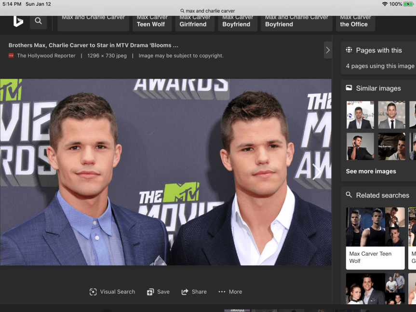The image size is (416, 312).
Task: Tap the Related searches magnifier icon
Action: pos(349,195)
